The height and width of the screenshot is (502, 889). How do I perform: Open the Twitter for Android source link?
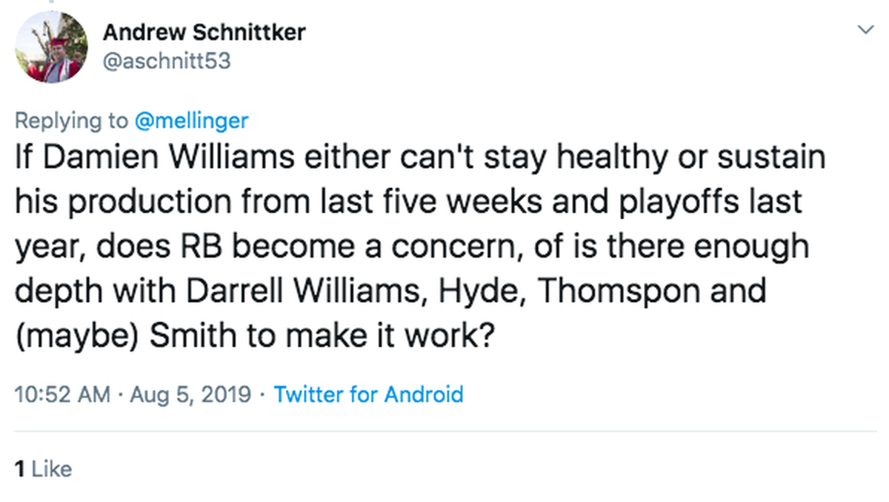coord(368,394)
